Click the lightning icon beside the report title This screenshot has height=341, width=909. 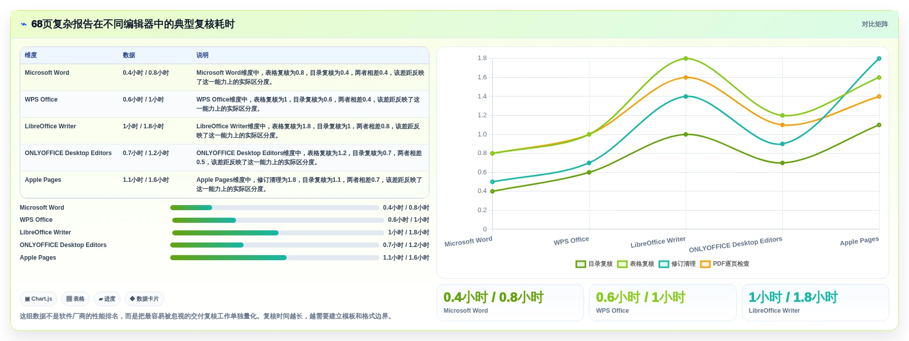coord(23,24)
